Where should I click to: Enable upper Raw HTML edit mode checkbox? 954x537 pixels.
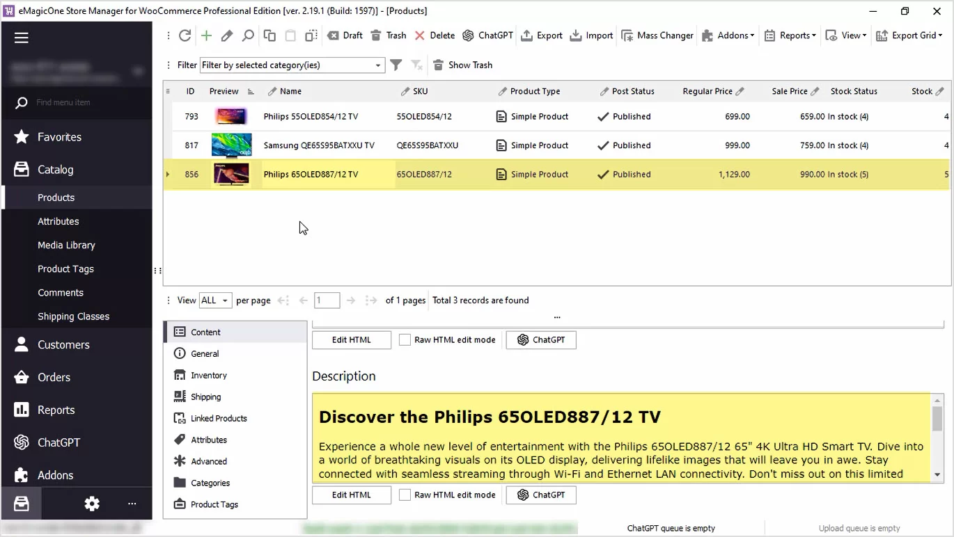[x=405, y=340]
